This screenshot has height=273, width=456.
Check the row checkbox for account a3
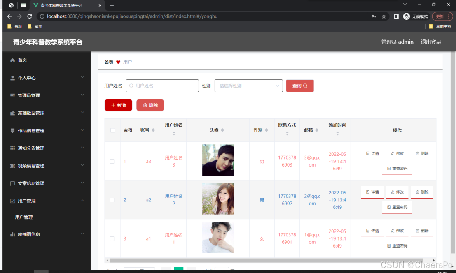click(x=112, y=161)
